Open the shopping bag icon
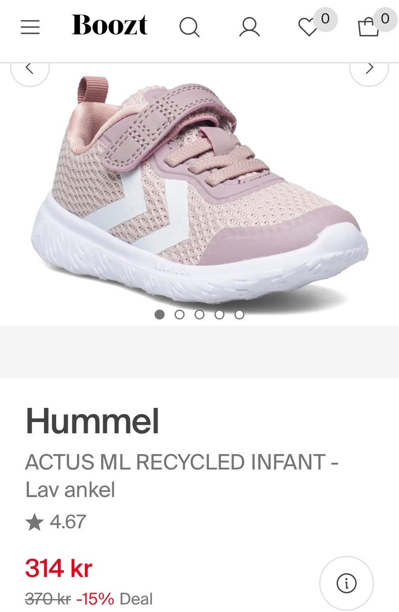 coord(368,27)
